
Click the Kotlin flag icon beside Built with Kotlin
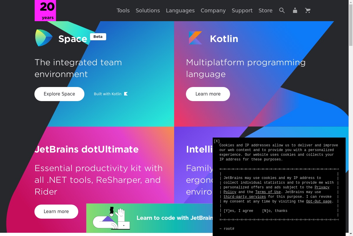point(126,94)
